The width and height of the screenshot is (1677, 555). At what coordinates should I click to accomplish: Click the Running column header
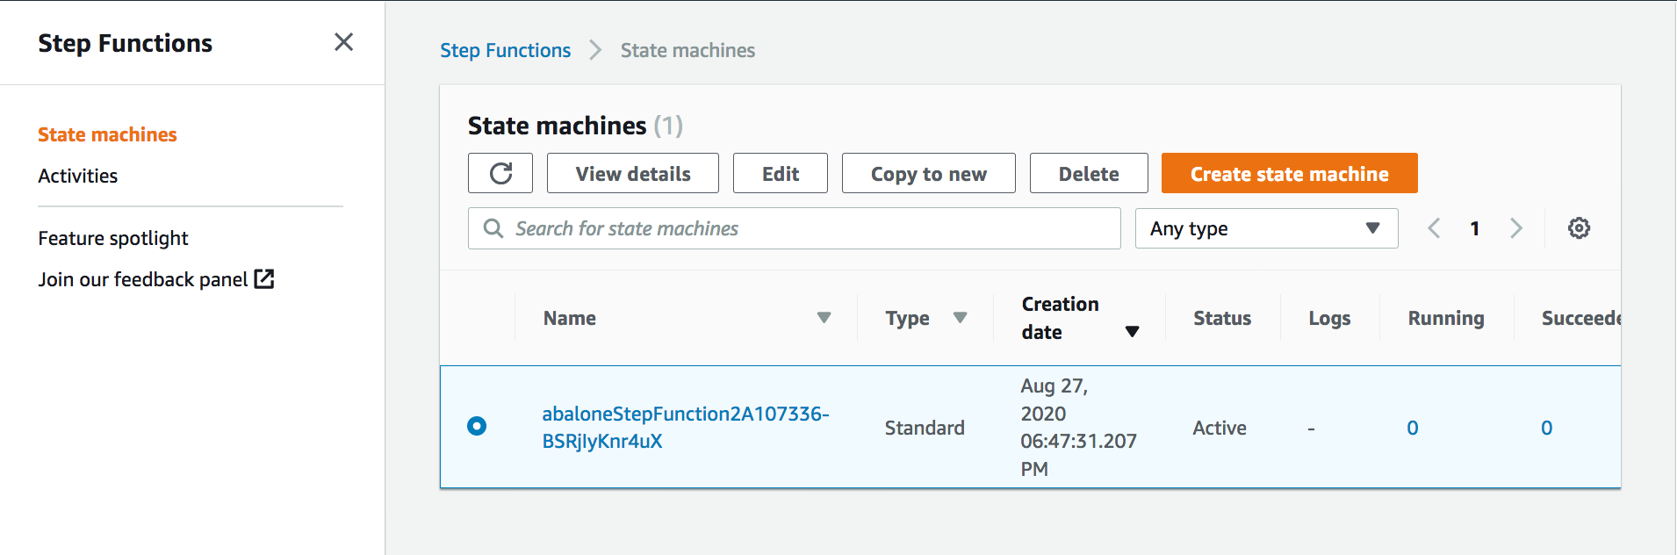point(1446,318)
